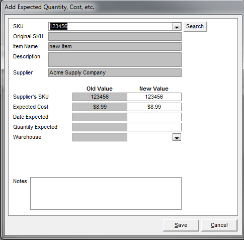Image resolution: width=244 pixels, height=240 pixels.
Task: Click the Original SKU read-only field
Action: point(115,36)
